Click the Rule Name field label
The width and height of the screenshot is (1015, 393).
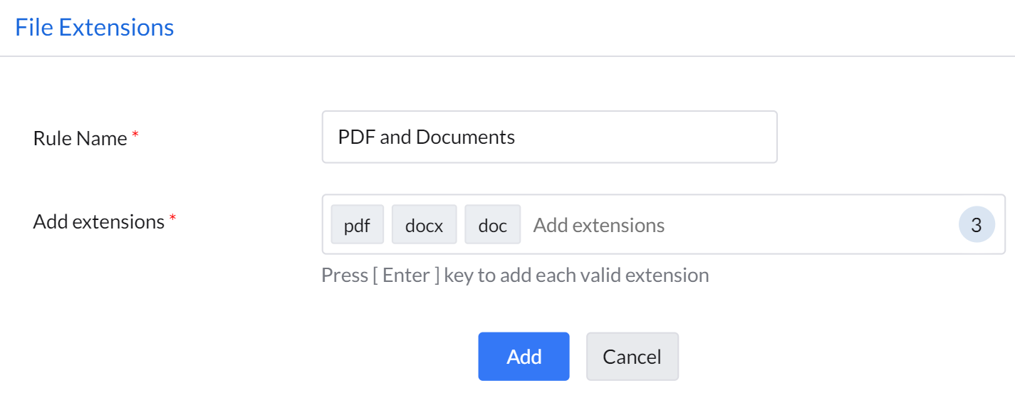click(x=80, y=138)
